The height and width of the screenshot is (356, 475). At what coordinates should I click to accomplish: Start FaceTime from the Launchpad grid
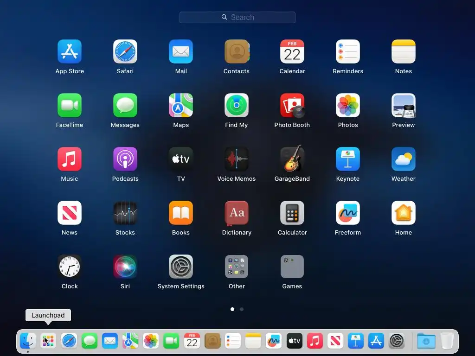(x=70, y=105)
